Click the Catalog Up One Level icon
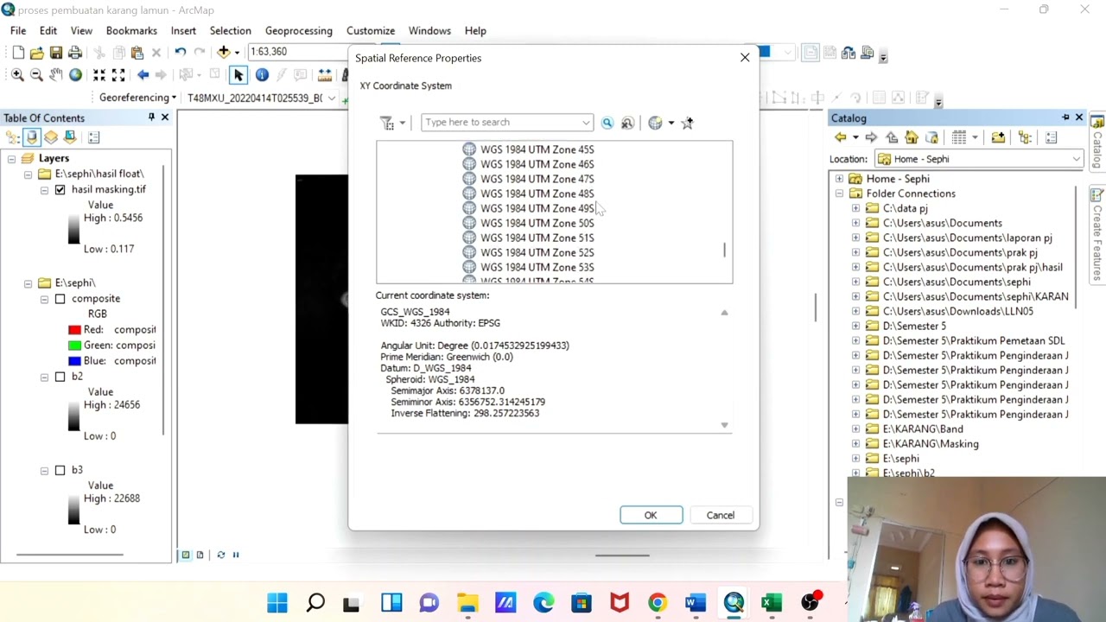 coord(892,138)
